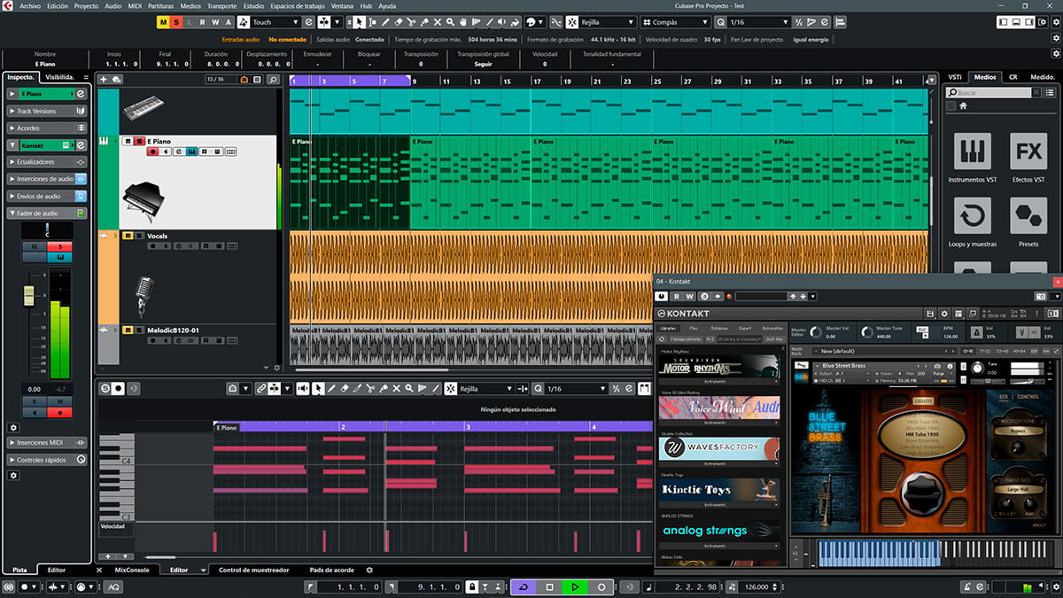Image resolution: width=1063 pixels, height=598 pixels.
Task: Open the Transporte menu
Action: pyautogui.click(x=221, y=5)
